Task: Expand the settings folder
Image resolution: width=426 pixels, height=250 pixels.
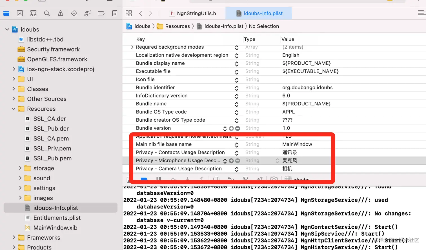Action: pos(20,188)
